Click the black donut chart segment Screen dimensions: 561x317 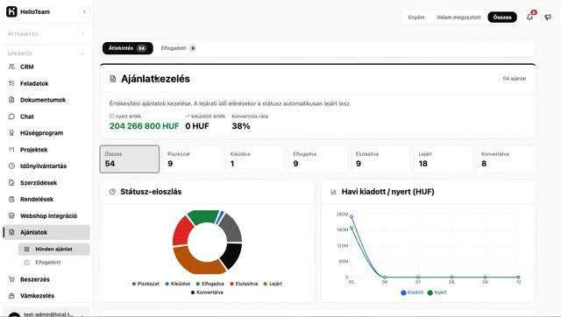pyautogui.click(x=231, y=256)
